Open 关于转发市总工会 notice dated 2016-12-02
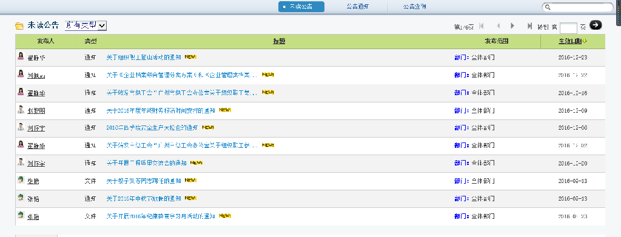Screen dimensions: 621x237 pos(183,145)
